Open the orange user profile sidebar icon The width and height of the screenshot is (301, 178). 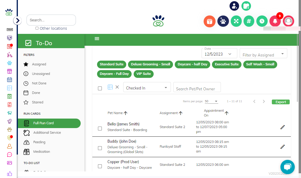pyautogui.click(x=10, y=147)
